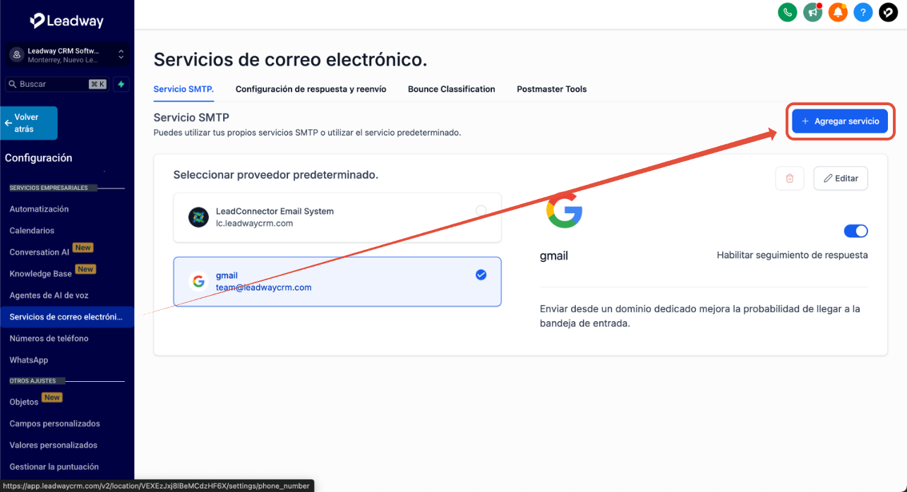
Task: Toggle Habilitar seguimiento de respuesta switch
Action: tap(855, 231)
